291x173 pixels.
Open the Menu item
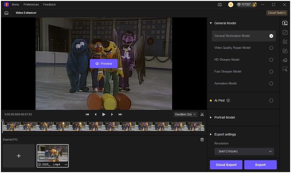tap(15, 4)
